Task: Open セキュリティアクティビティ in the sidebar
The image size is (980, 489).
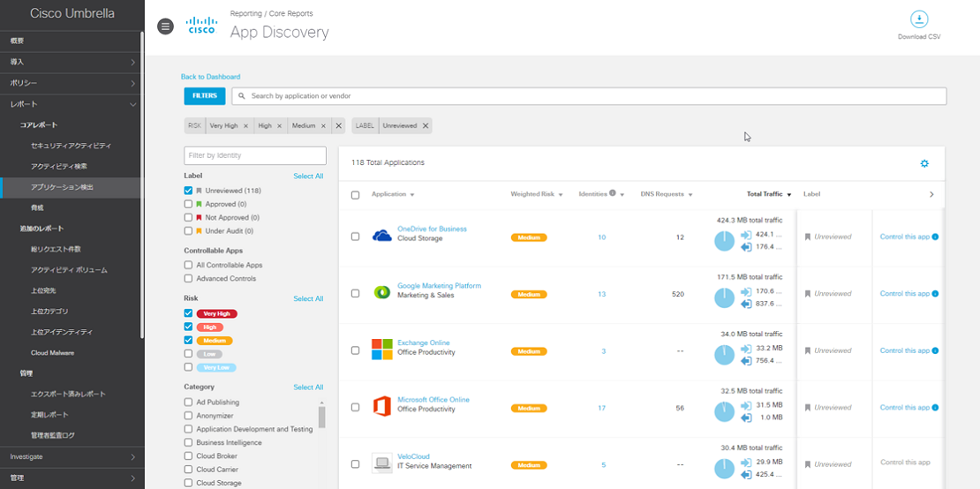Action: click(x=71, y=146)
